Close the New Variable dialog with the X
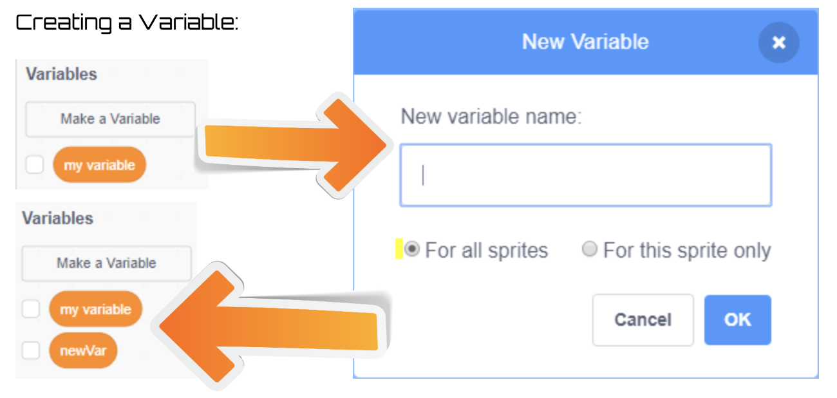Viewport: 837px width, 398px height. [779, 43]
